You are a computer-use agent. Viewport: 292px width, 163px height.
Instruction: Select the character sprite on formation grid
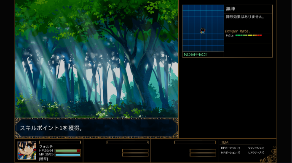click(203, 30)
